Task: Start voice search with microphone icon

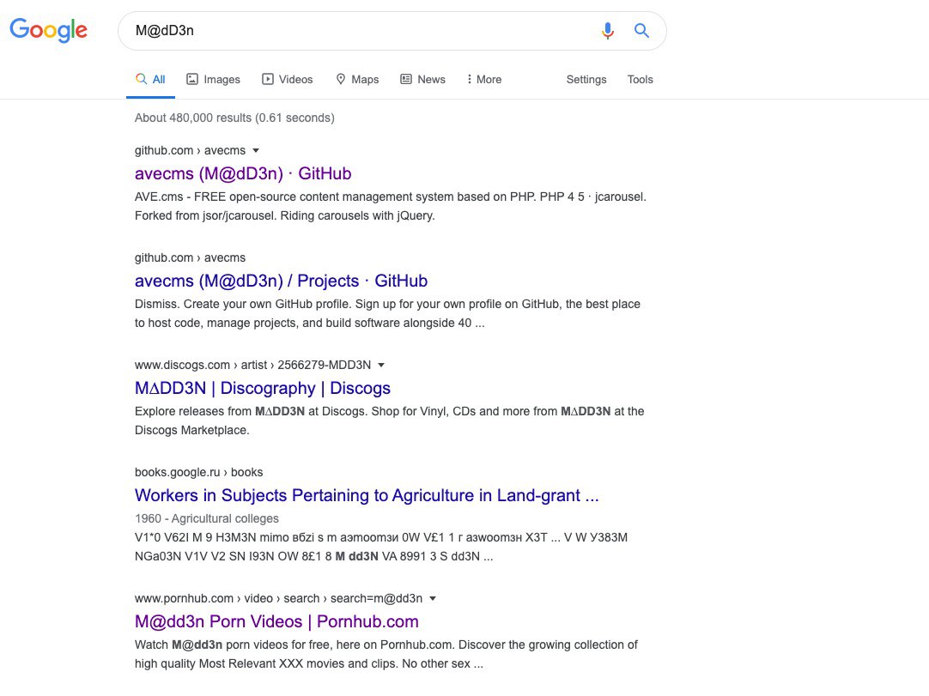Action: pos(607,30)
